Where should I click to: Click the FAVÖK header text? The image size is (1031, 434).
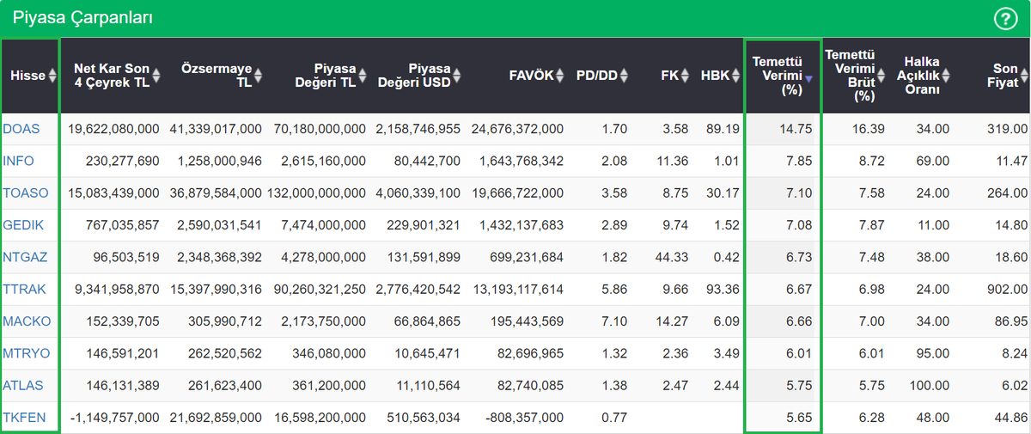[x=533, y=76]
